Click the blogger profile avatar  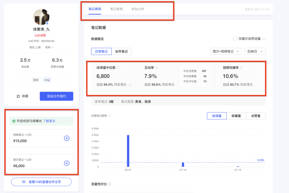point(41,17)
